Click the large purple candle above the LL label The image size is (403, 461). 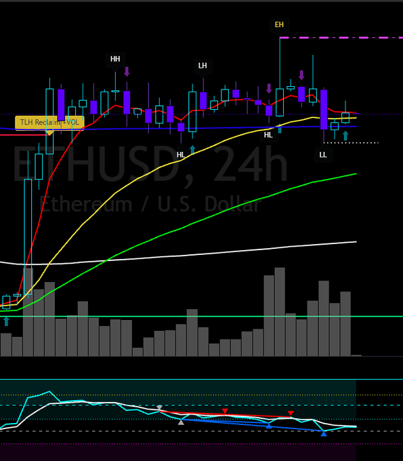[x=324, y=110]
